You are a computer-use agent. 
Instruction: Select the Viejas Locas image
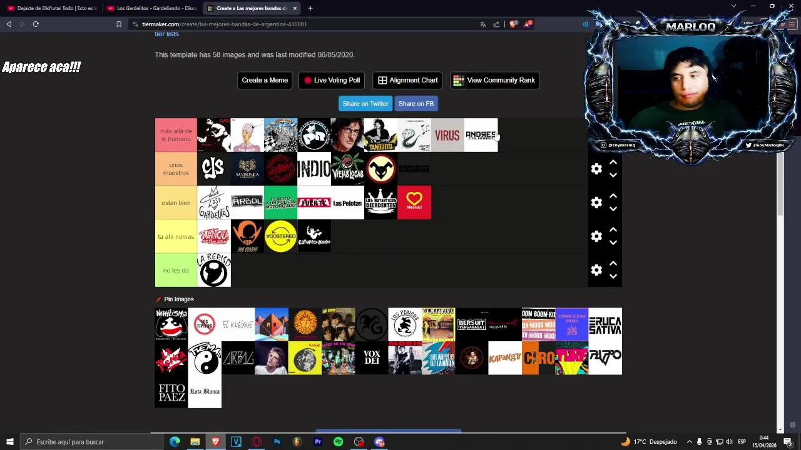click(x=347, y=169)
